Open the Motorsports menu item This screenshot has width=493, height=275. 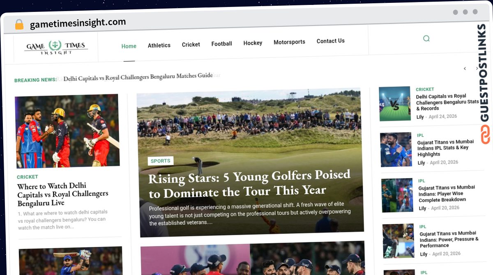coord(289,42)
